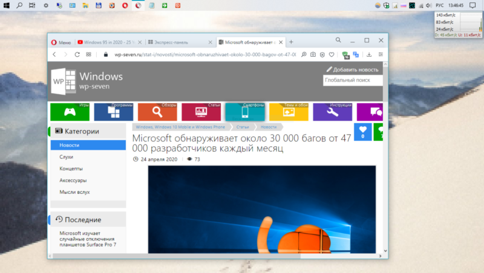484x273 pixels.
Task: Open the crimson Статьи tile
Action: tap(201, 112)
